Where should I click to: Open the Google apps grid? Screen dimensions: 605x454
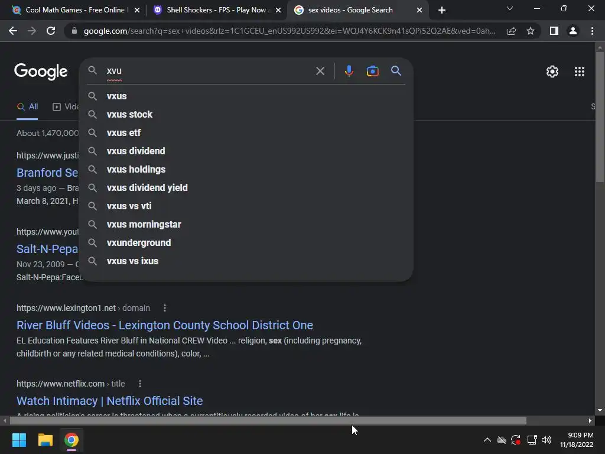(x=580, y=72)
